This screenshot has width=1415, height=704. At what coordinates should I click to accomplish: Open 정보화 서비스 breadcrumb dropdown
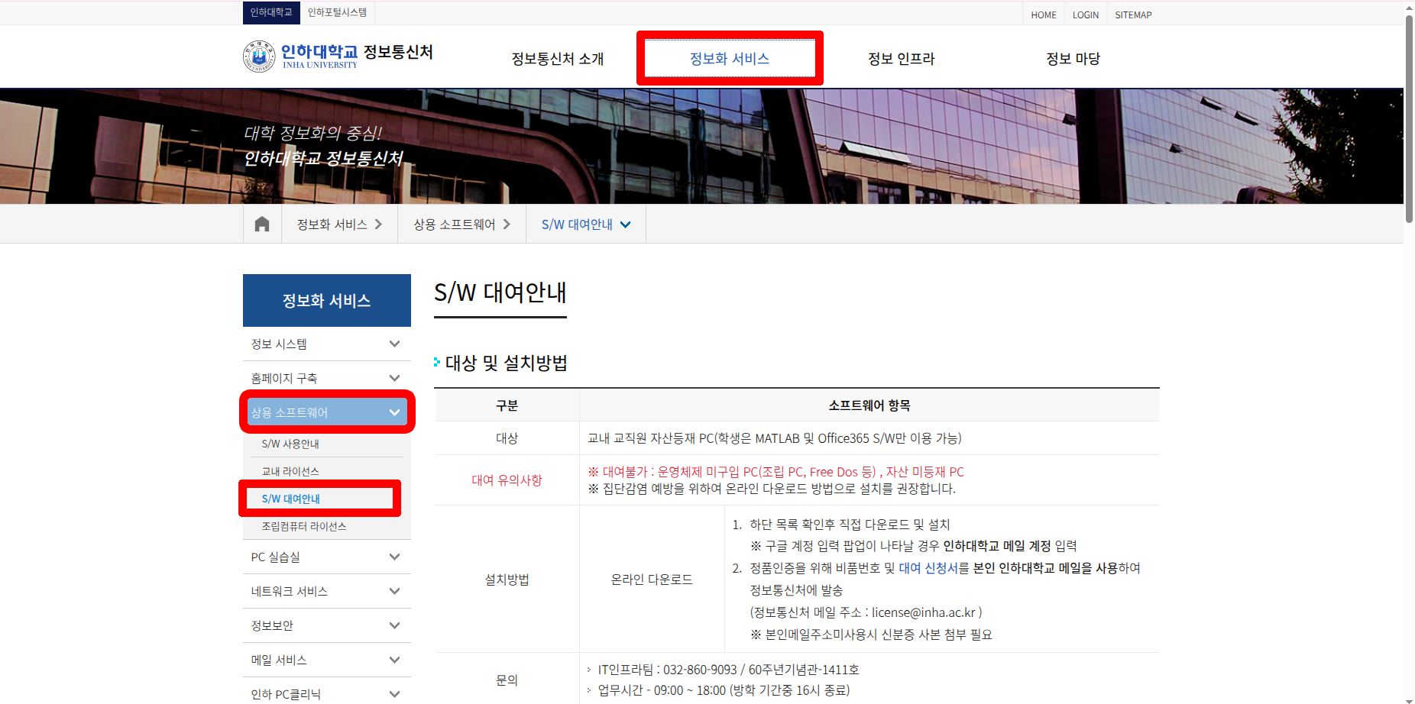(339, 224)
